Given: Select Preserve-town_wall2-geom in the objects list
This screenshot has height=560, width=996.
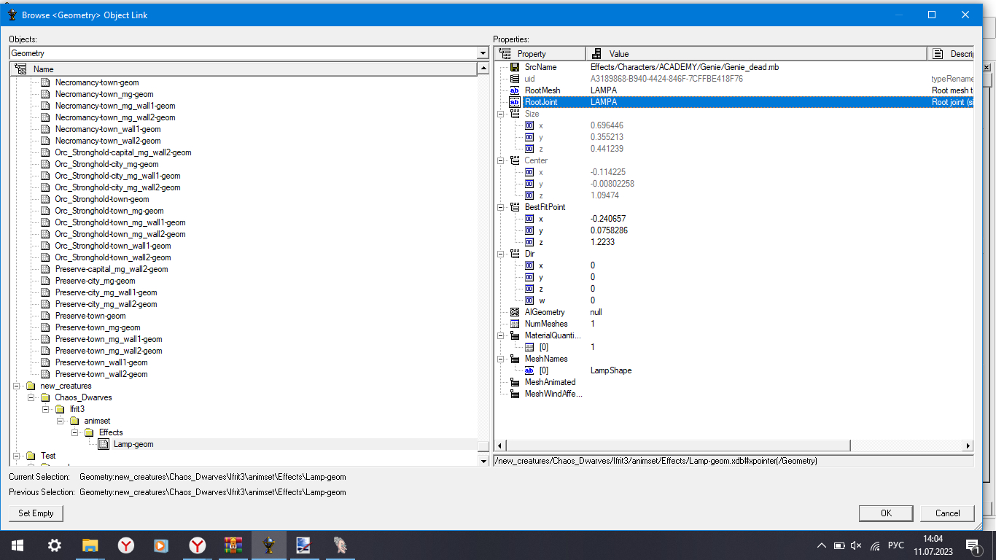Looking at the screenshot, I should click(101, 374).
